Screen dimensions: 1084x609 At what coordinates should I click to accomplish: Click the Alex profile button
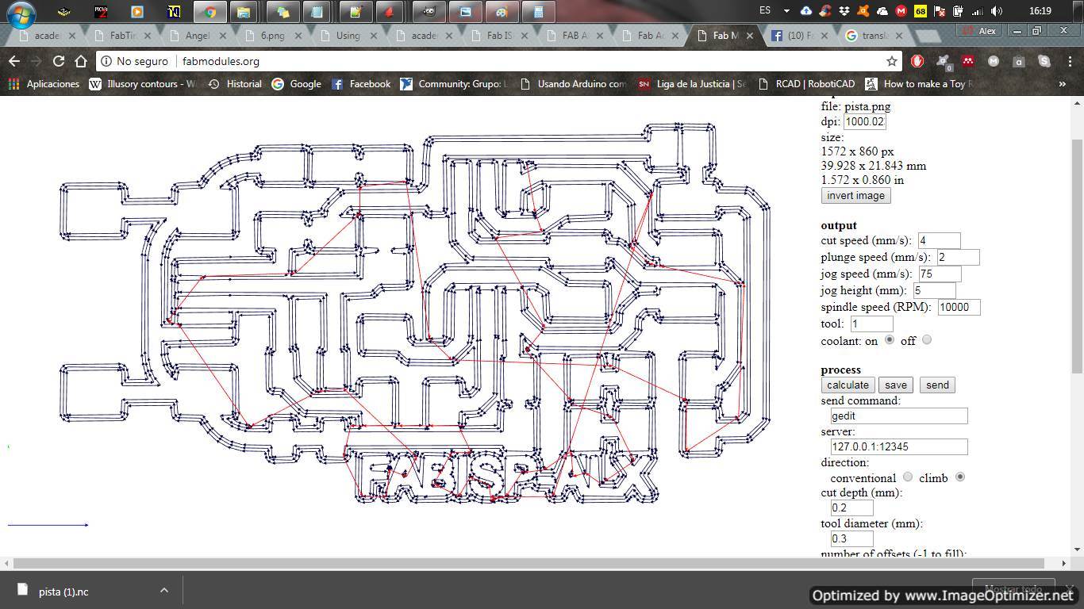pyautogui.click(x=979, y=31)
